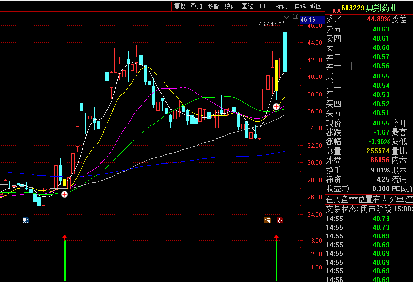Open F10 company information
Viewport: 413px width, 282px height.
pos(264,6)
